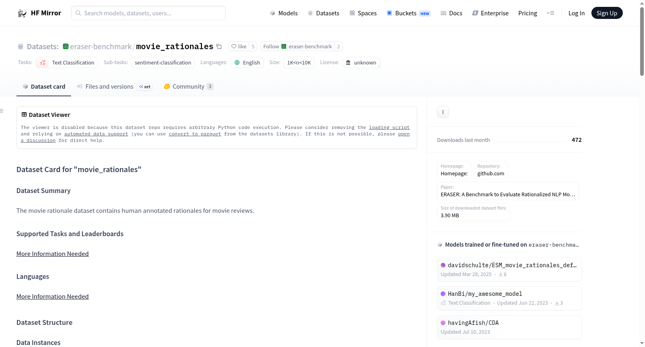Viewport: 645px width, 347px height.
Task: Click the search magnifier icon
Action: [x=78, y=13]
